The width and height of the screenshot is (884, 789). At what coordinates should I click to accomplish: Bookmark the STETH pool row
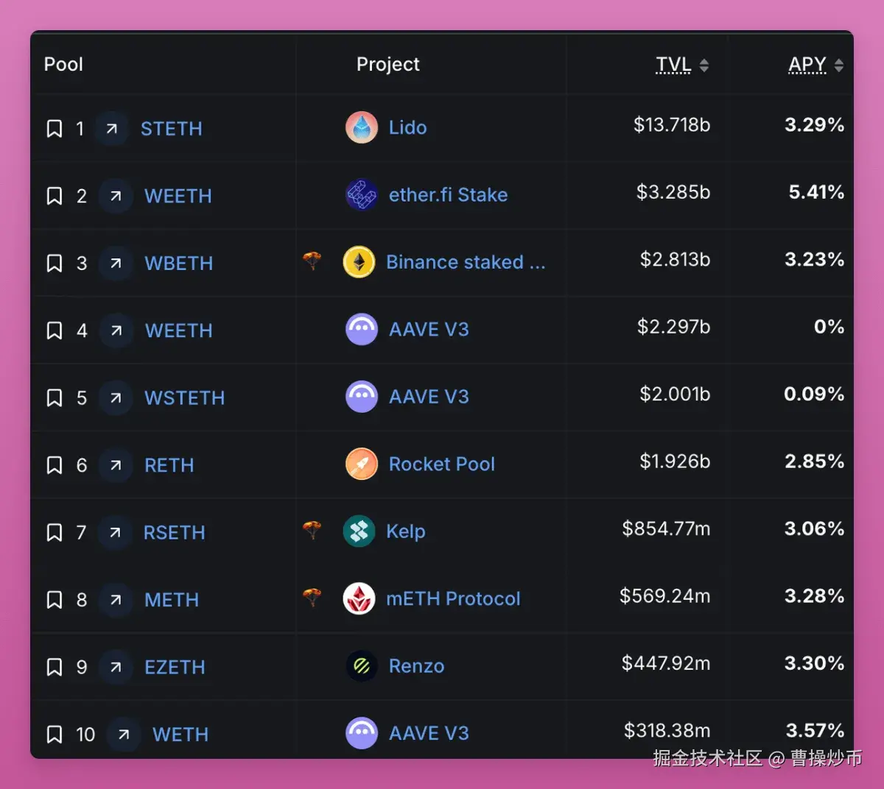click(55, 129)
